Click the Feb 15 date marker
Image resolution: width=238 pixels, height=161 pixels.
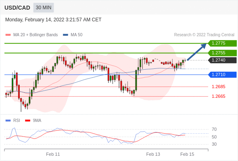[187, 154]
